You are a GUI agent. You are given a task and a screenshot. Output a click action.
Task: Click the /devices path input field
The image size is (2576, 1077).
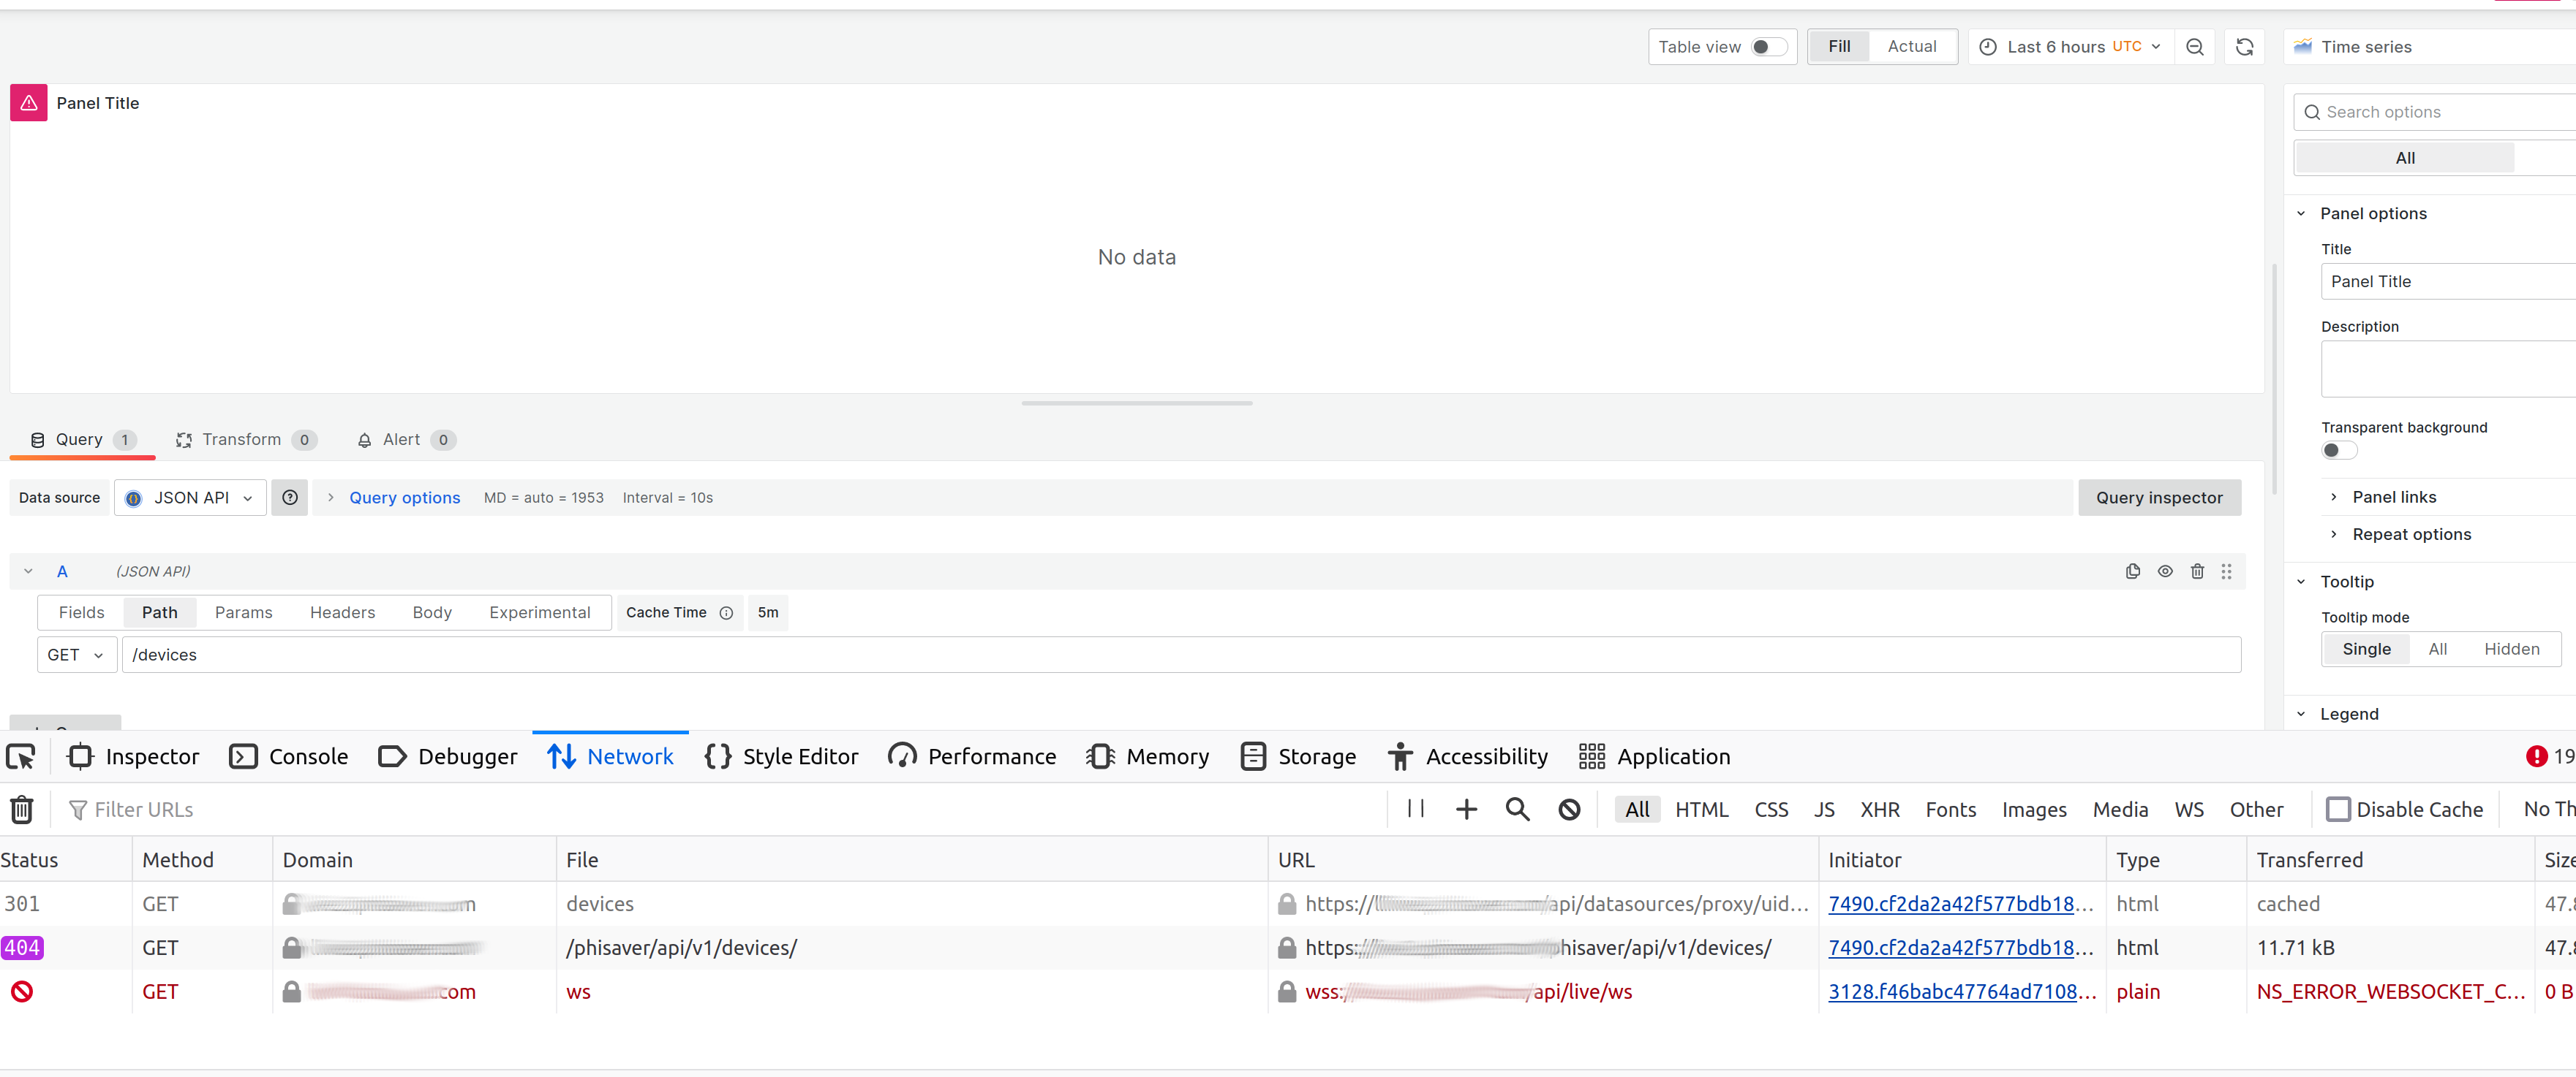pos(1180,655)
